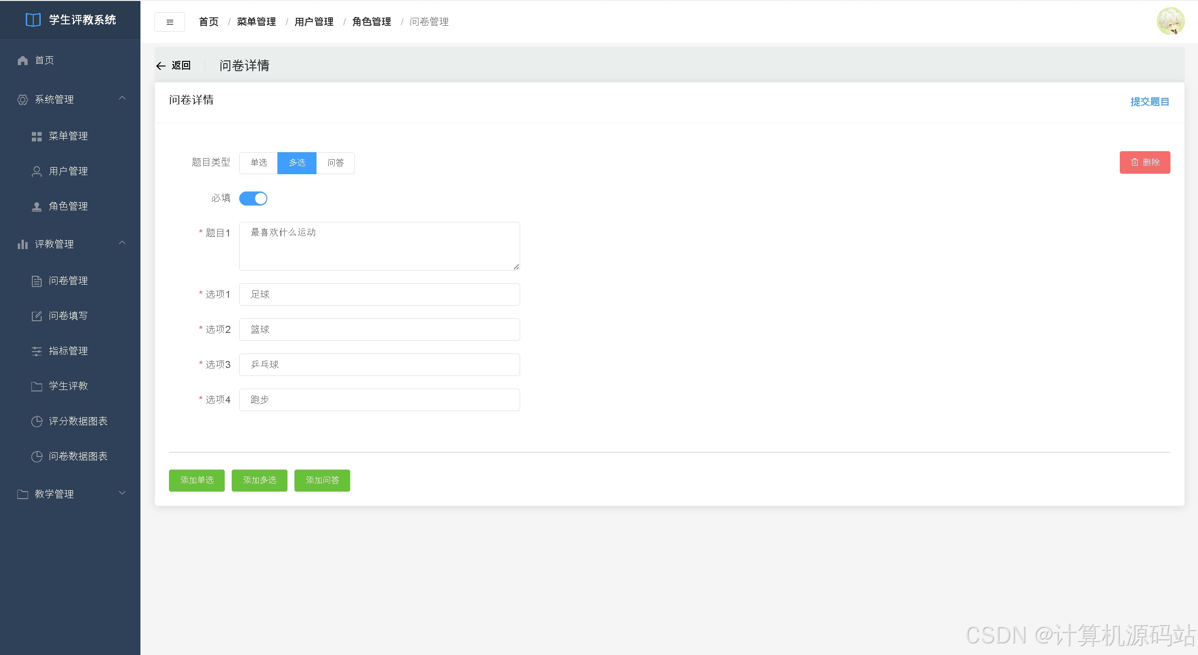Image resolution: width=1198 pixels, height=655 pixels.
Task: Click 用户管理 in the breadcrumb
Action: [x=314, y=22]
